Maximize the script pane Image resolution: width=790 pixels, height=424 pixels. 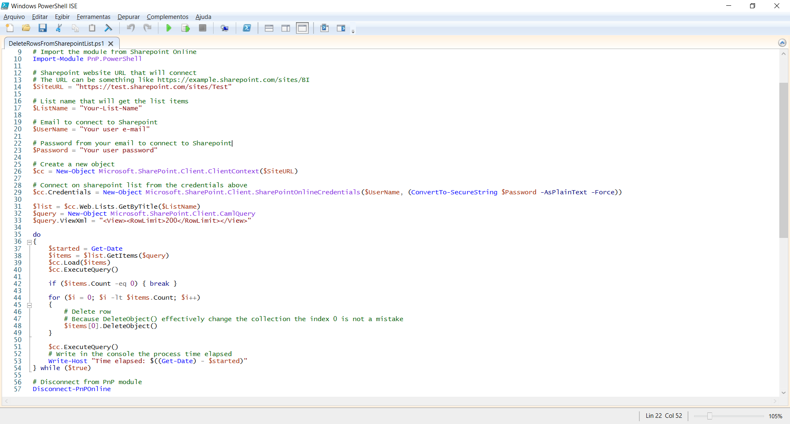pyautogui.click(x=302, y=28)
